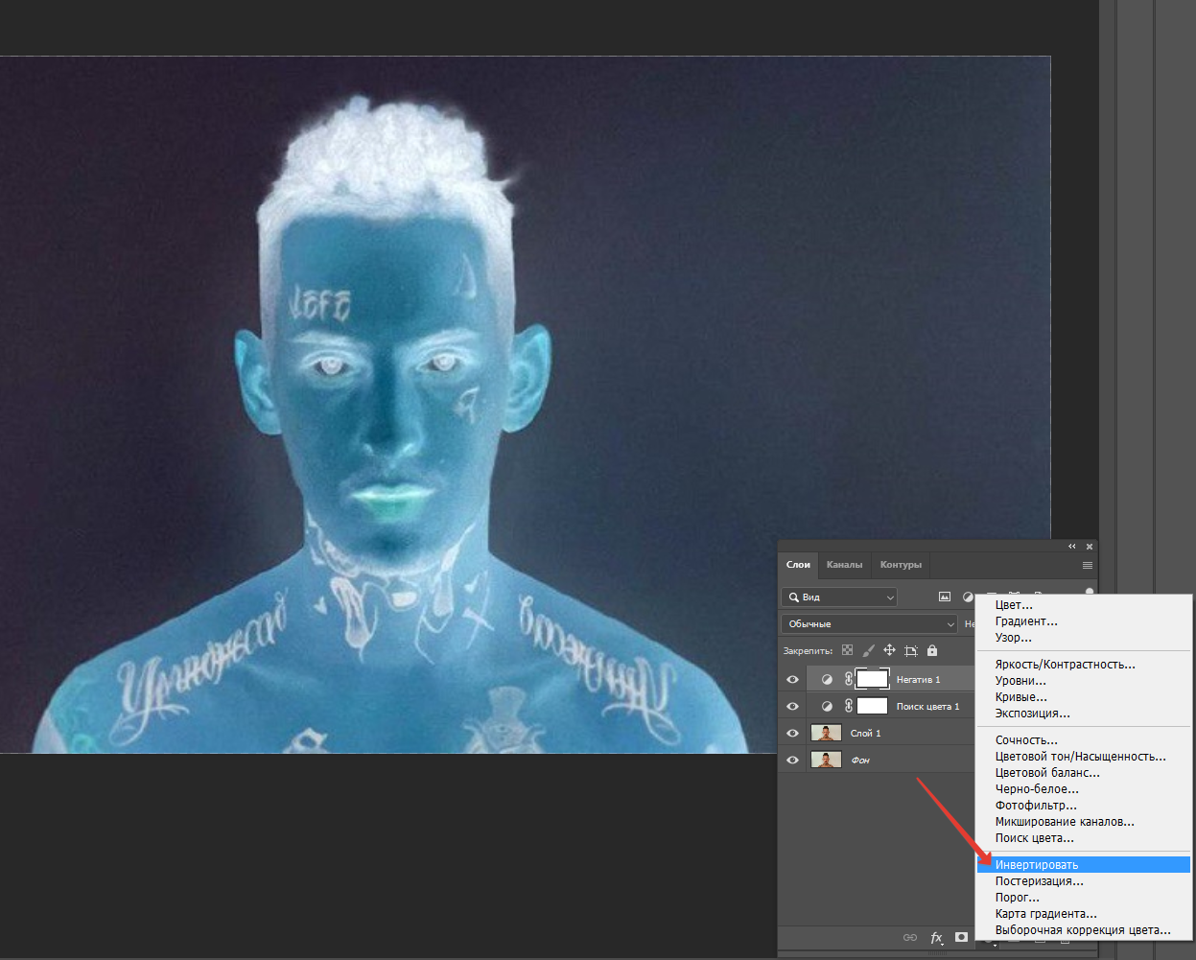Open the Вид layer filter dropdown
1196x960 pixels.
(x=839, y=597)
